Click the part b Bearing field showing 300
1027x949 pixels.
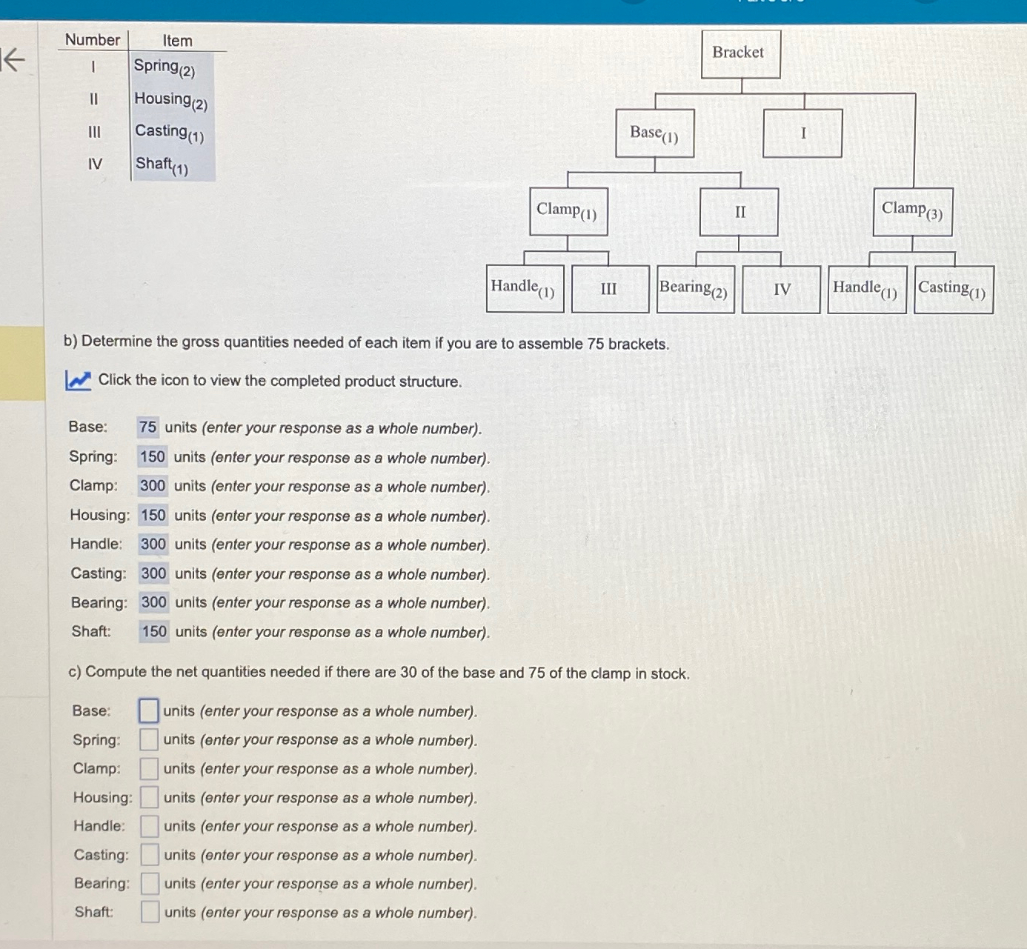point(153,602)
